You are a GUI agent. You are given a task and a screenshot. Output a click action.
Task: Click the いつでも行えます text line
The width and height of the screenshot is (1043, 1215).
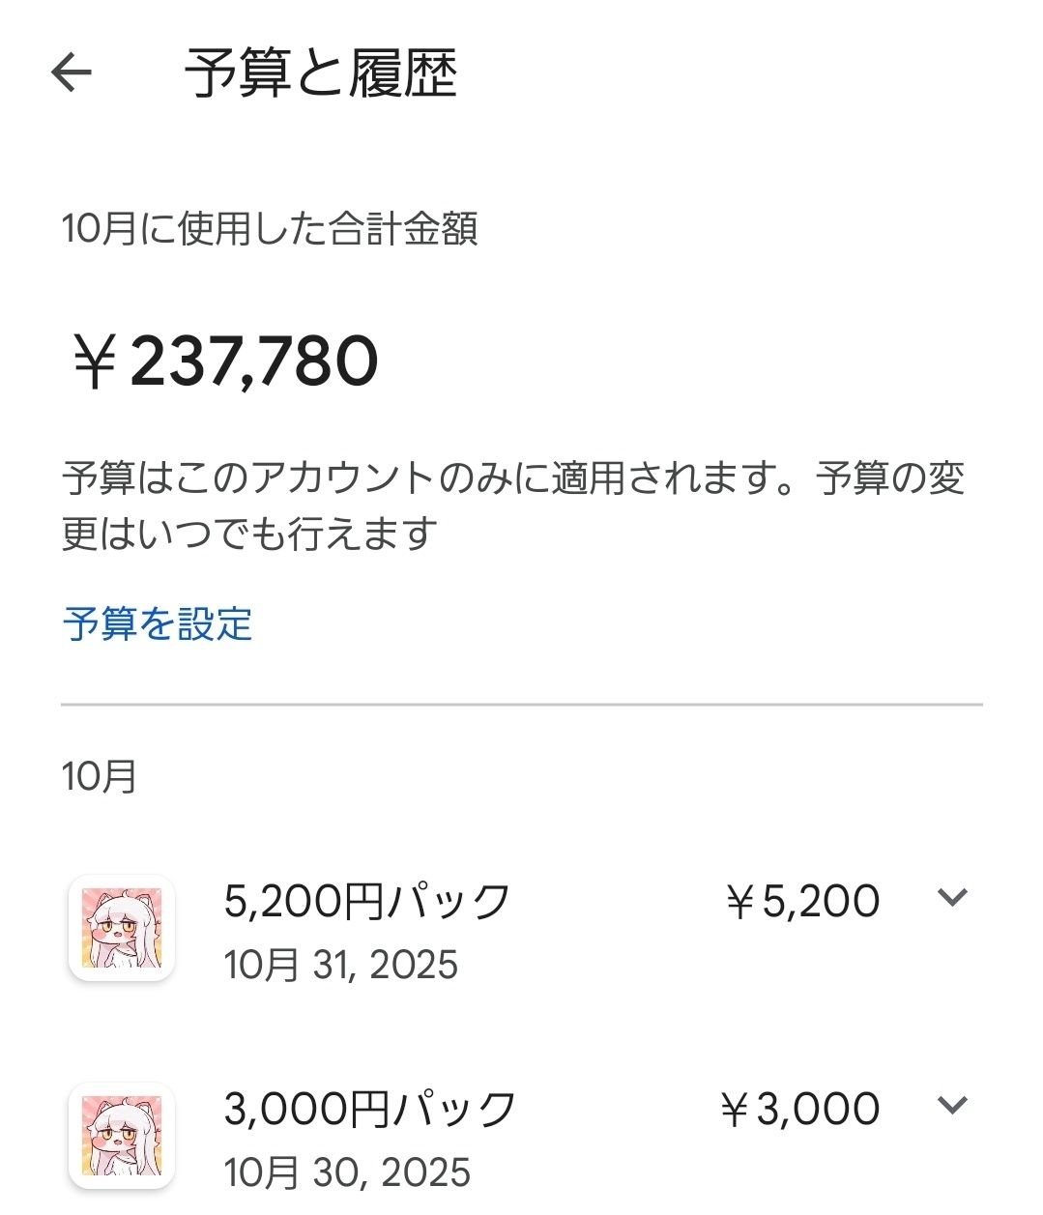point(249,534)
